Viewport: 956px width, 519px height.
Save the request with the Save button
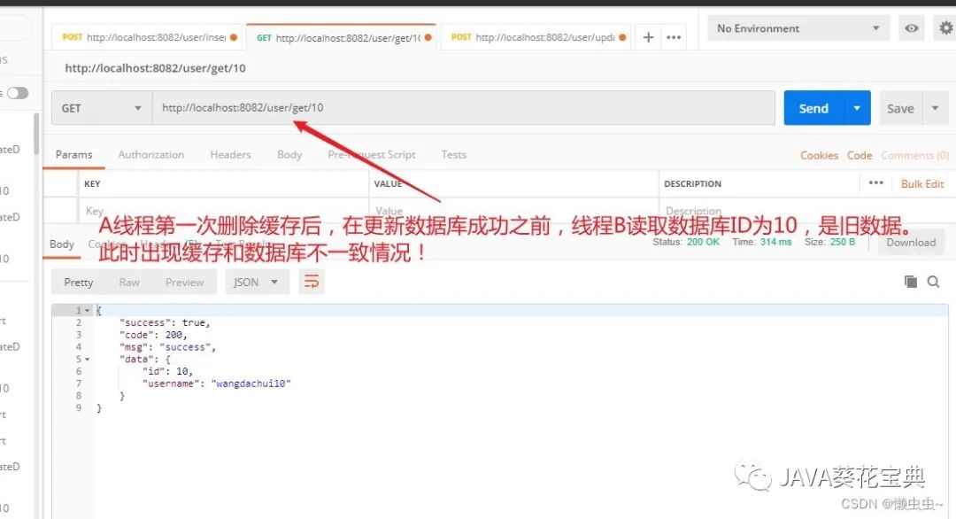click(900, 109)
